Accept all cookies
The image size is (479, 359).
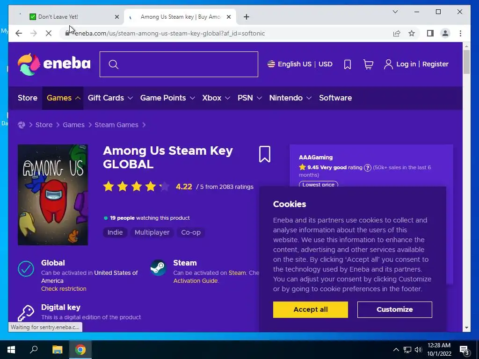pyautogui.click(x=311, y=309)
